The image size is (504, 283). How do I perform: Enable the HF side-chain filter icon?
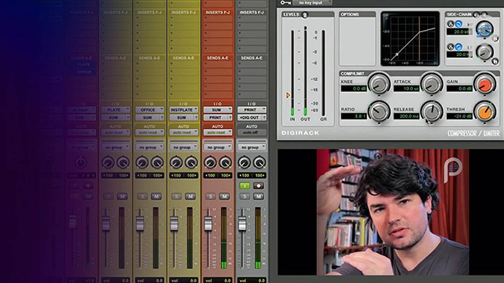click(458, 24)
